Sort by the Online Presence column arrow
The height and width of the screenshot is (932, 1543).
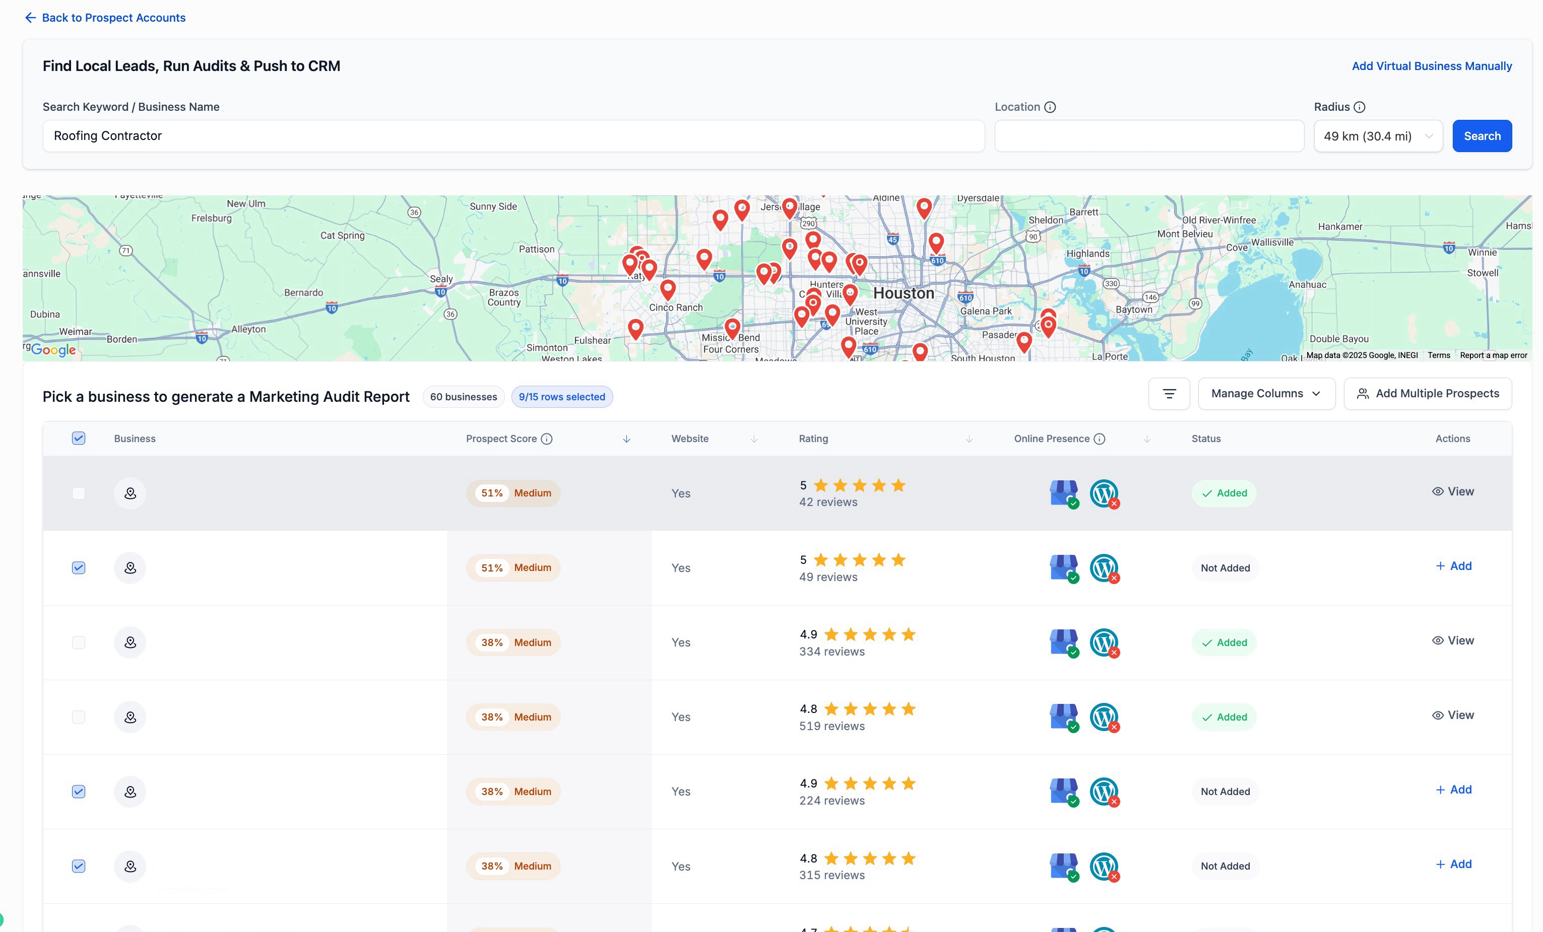[1147, 439]
